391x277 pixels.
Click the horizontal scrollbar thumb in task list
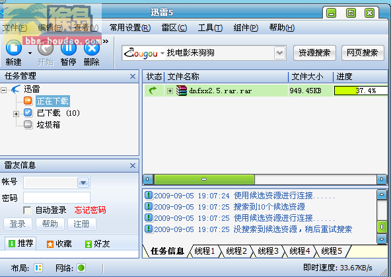205,179
